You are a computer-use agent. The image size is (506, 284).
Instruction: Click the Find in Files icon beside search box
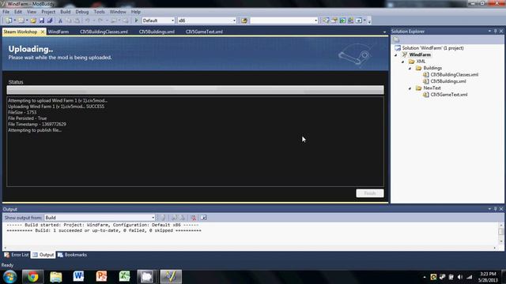click(244, 21)
